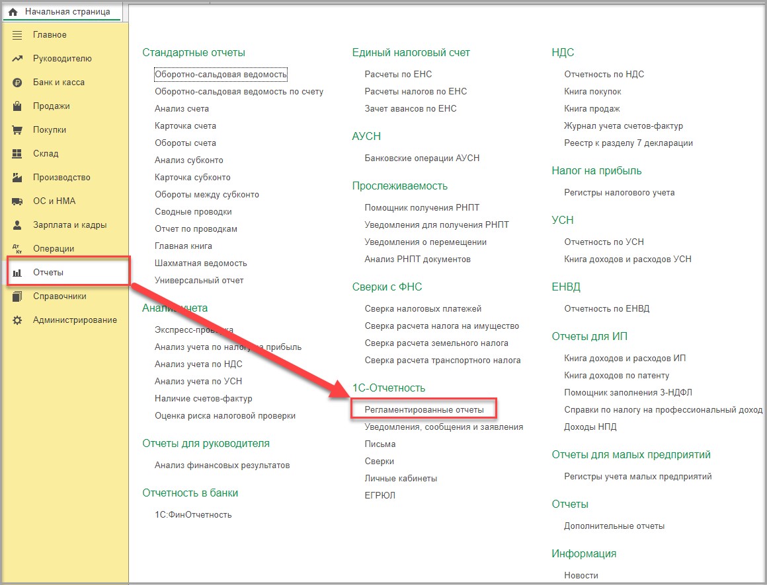Open Помощник получения РНПТ
767x585 pixels.
point(422,207)
